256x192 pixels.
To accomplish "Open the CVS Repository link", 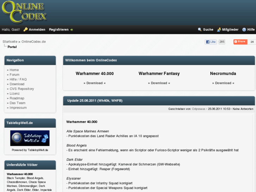I will pos(22,89).
